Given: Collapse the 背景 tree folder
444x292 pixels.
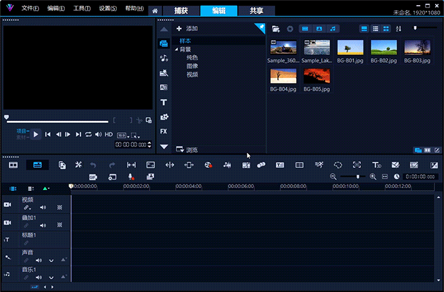Looking at the screenshot, I should pos(176,49).
